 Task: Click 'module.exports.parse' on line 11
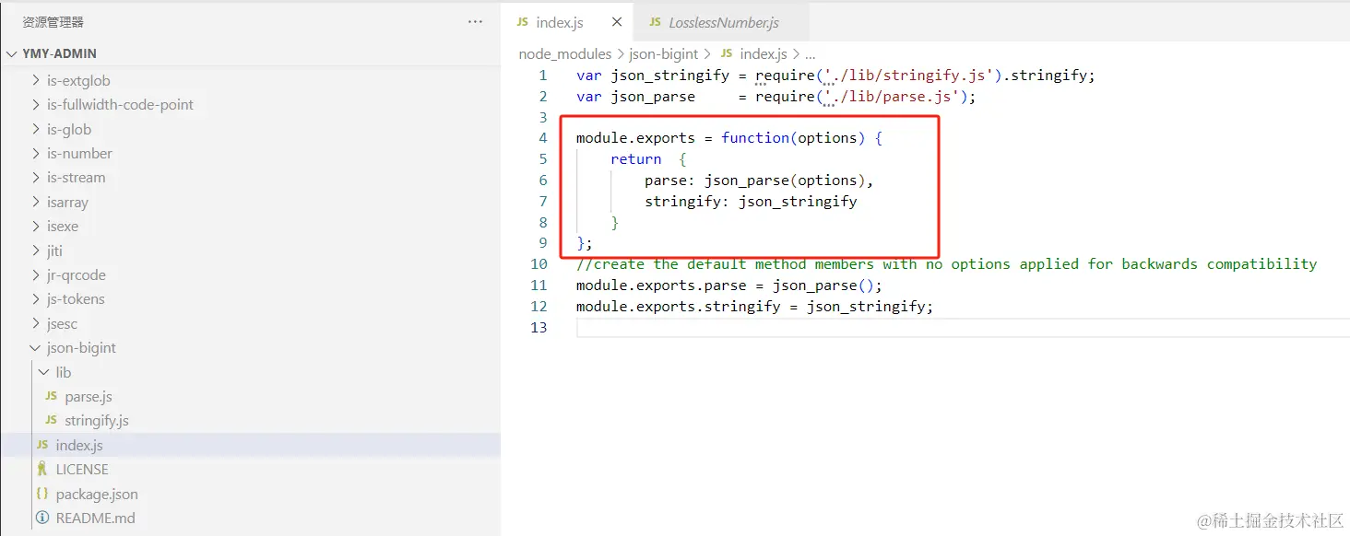click(661, 285)
